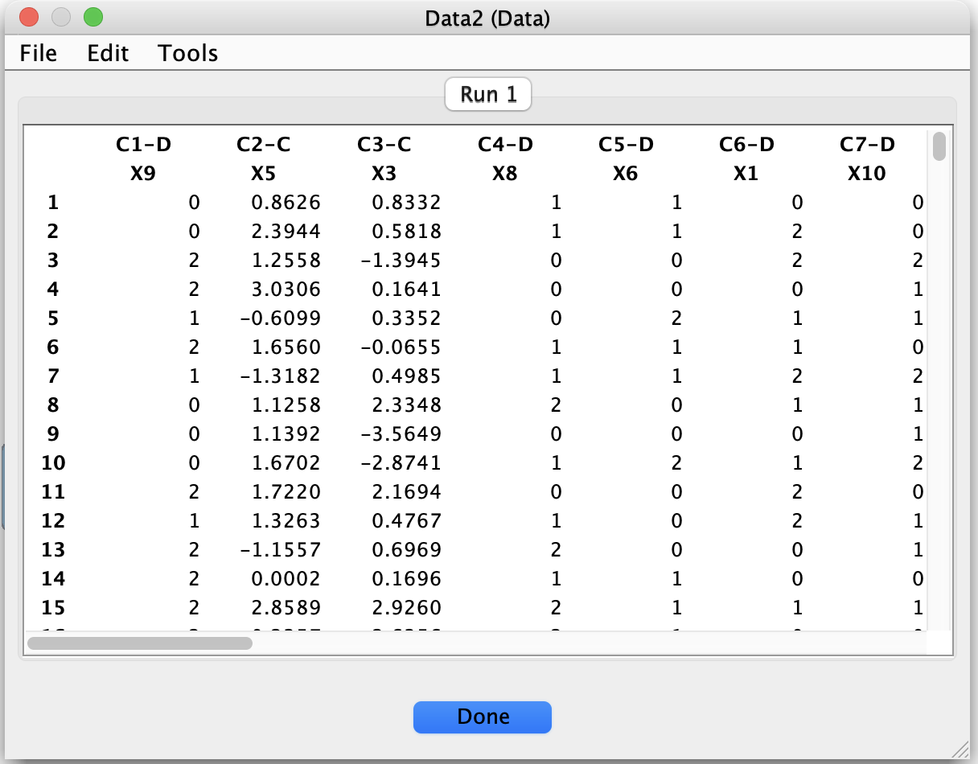
Task: Click cell value 1.2558
Action: [286, 261]
